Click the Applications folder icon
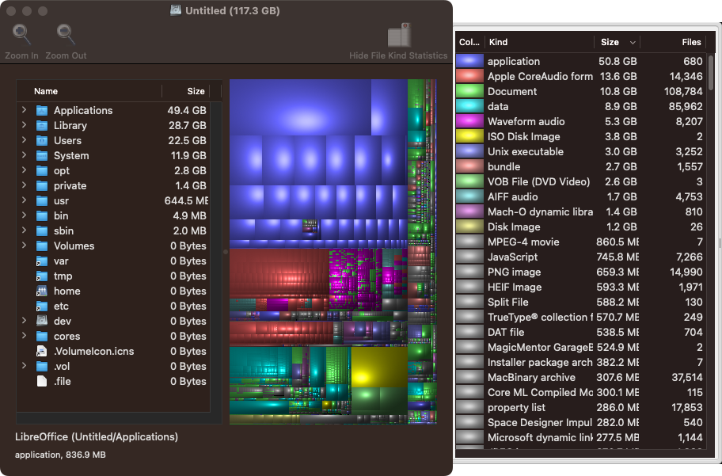Image resolution: width=722 pixels, height=476 pixels. coord(41,110)
